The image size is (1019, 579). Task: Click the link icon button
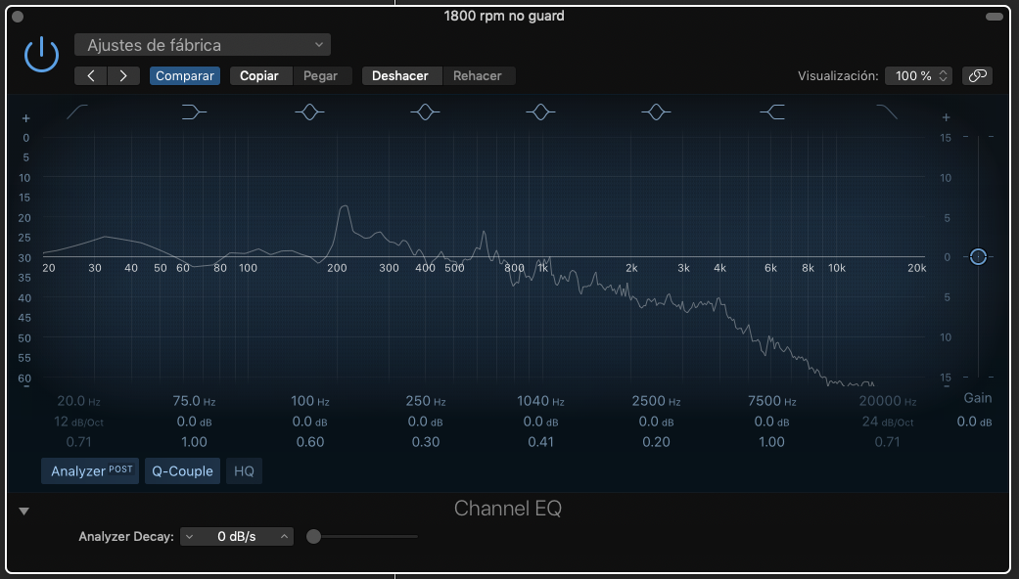[978, 76]
